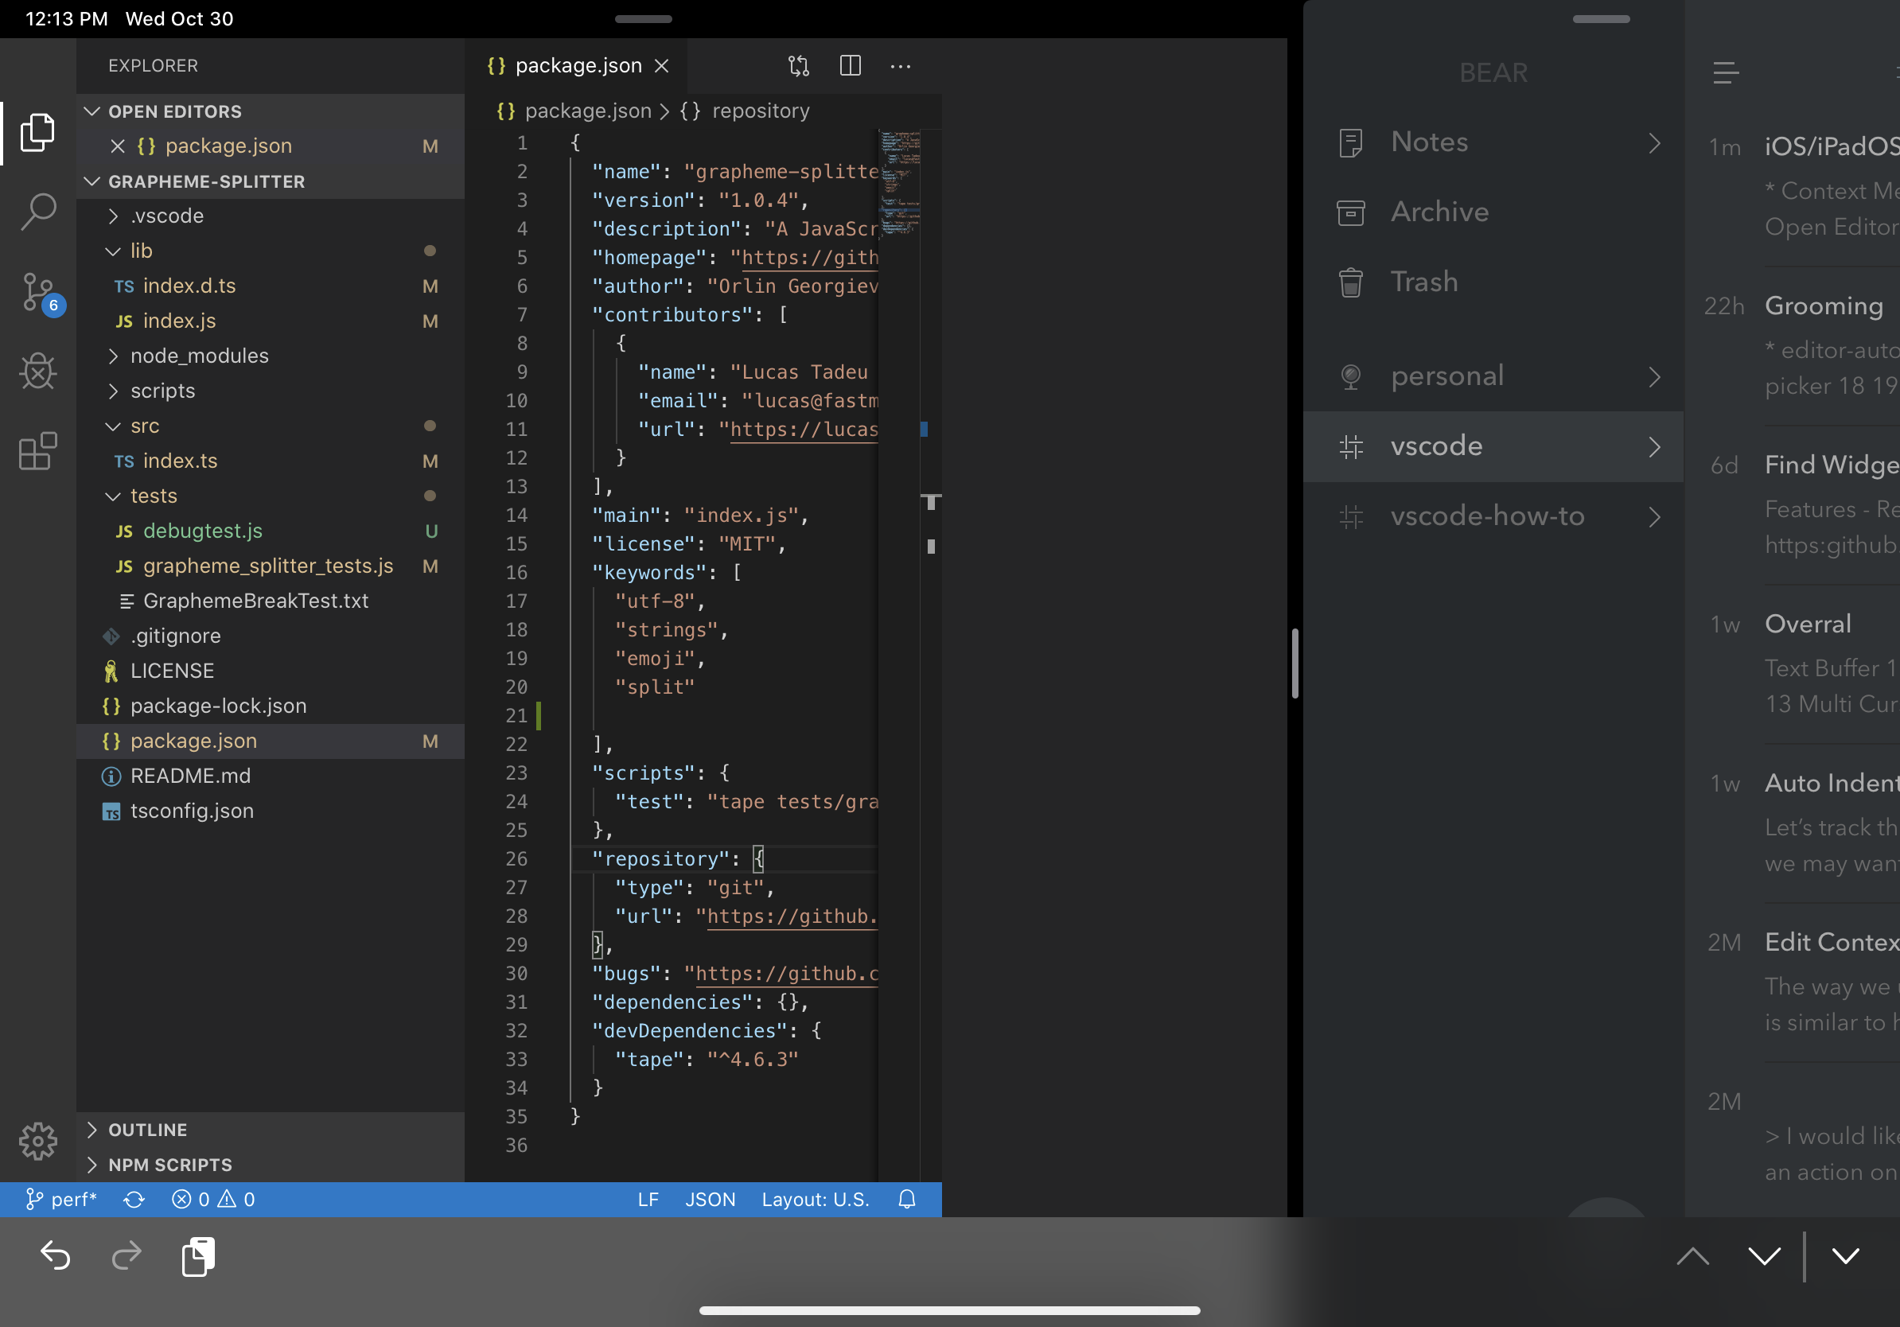The width and height of the screenshot is (1900, 1327).
Task: Select the vscode tag in Bear sidebar
Action: point(1493,447)
